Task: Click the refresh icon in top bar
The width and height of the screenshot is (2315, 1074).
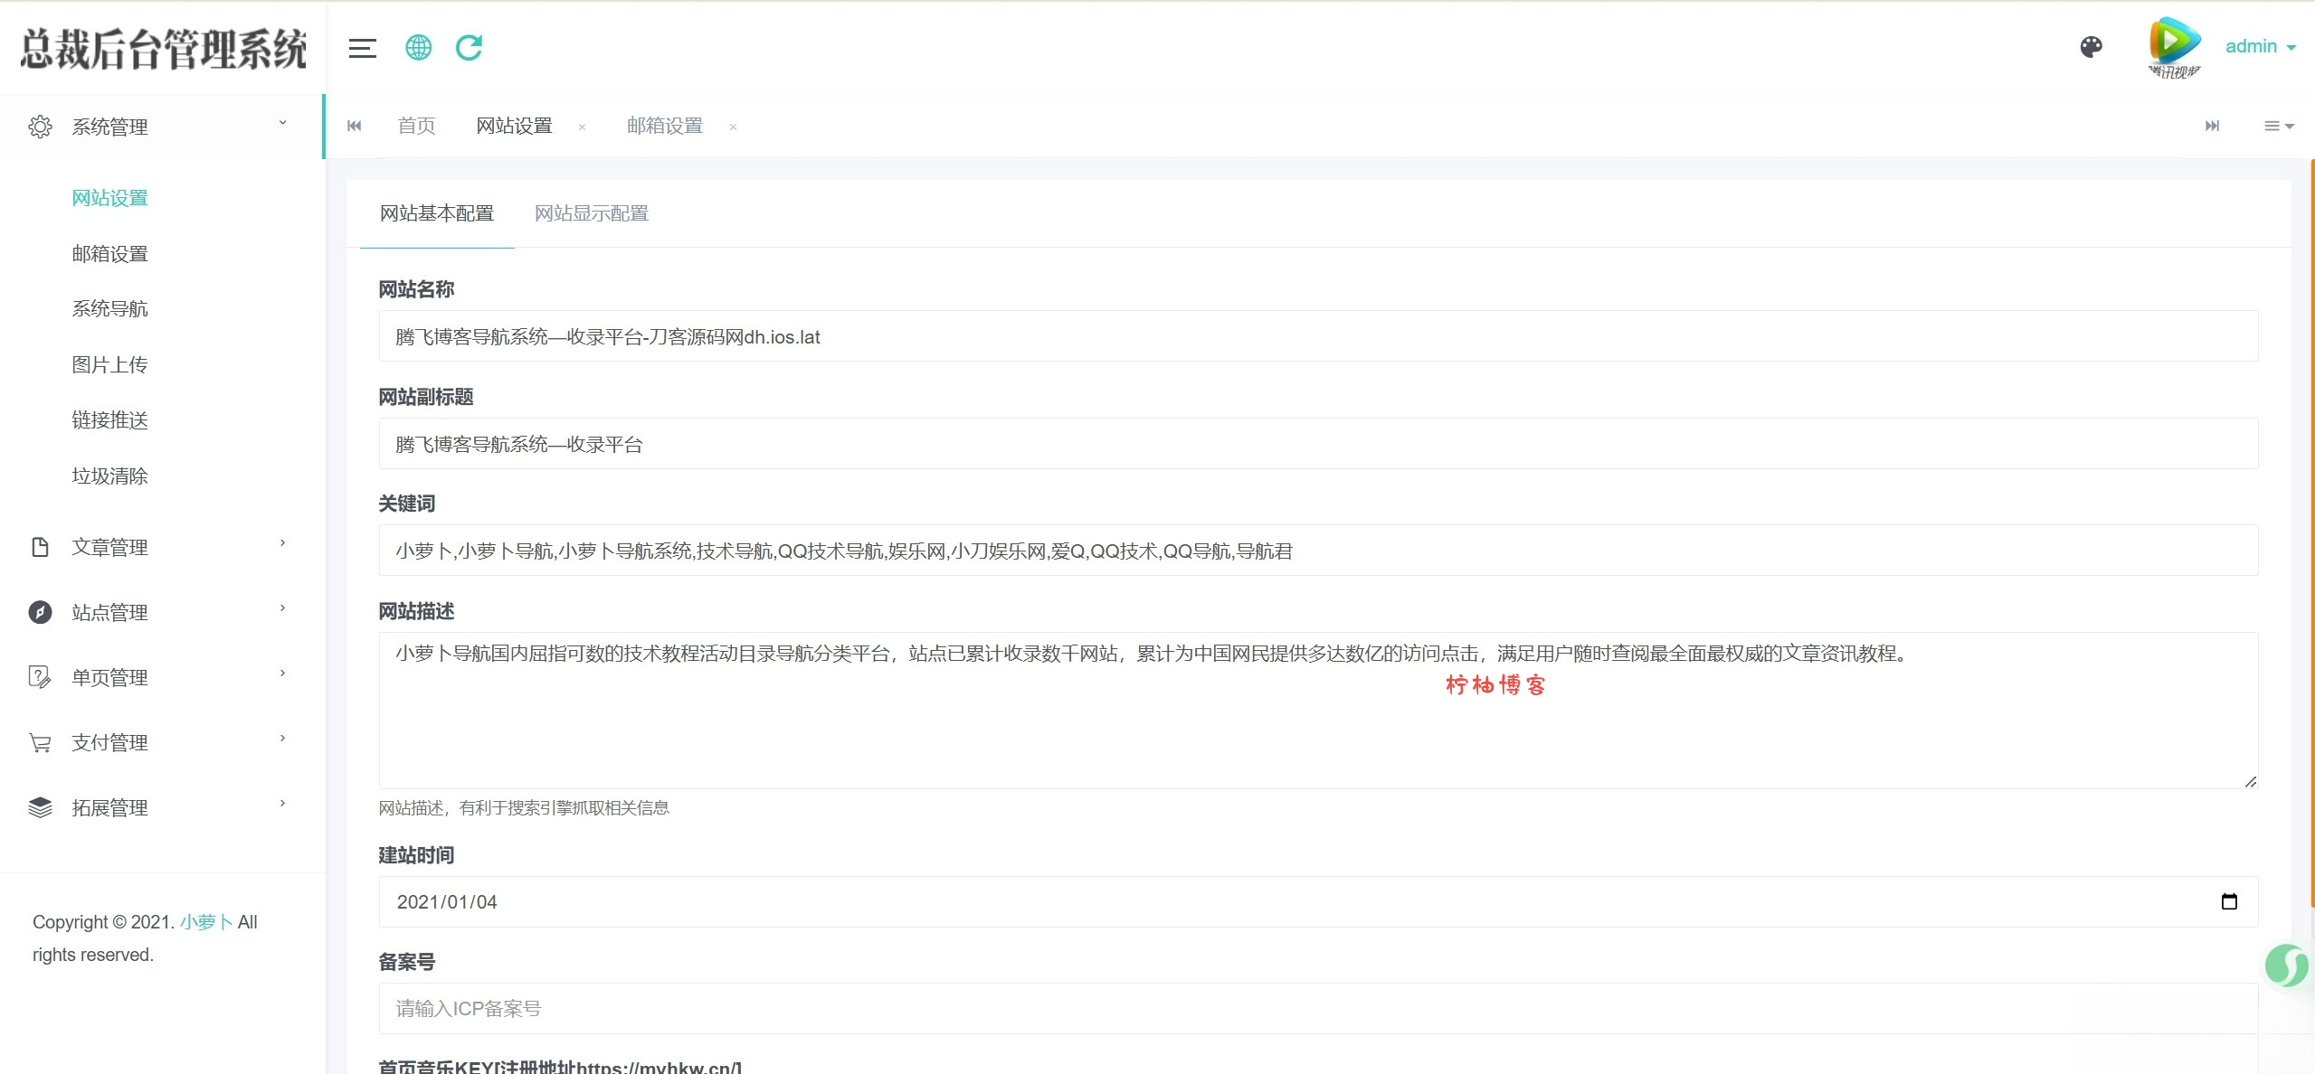Action: 469,47
